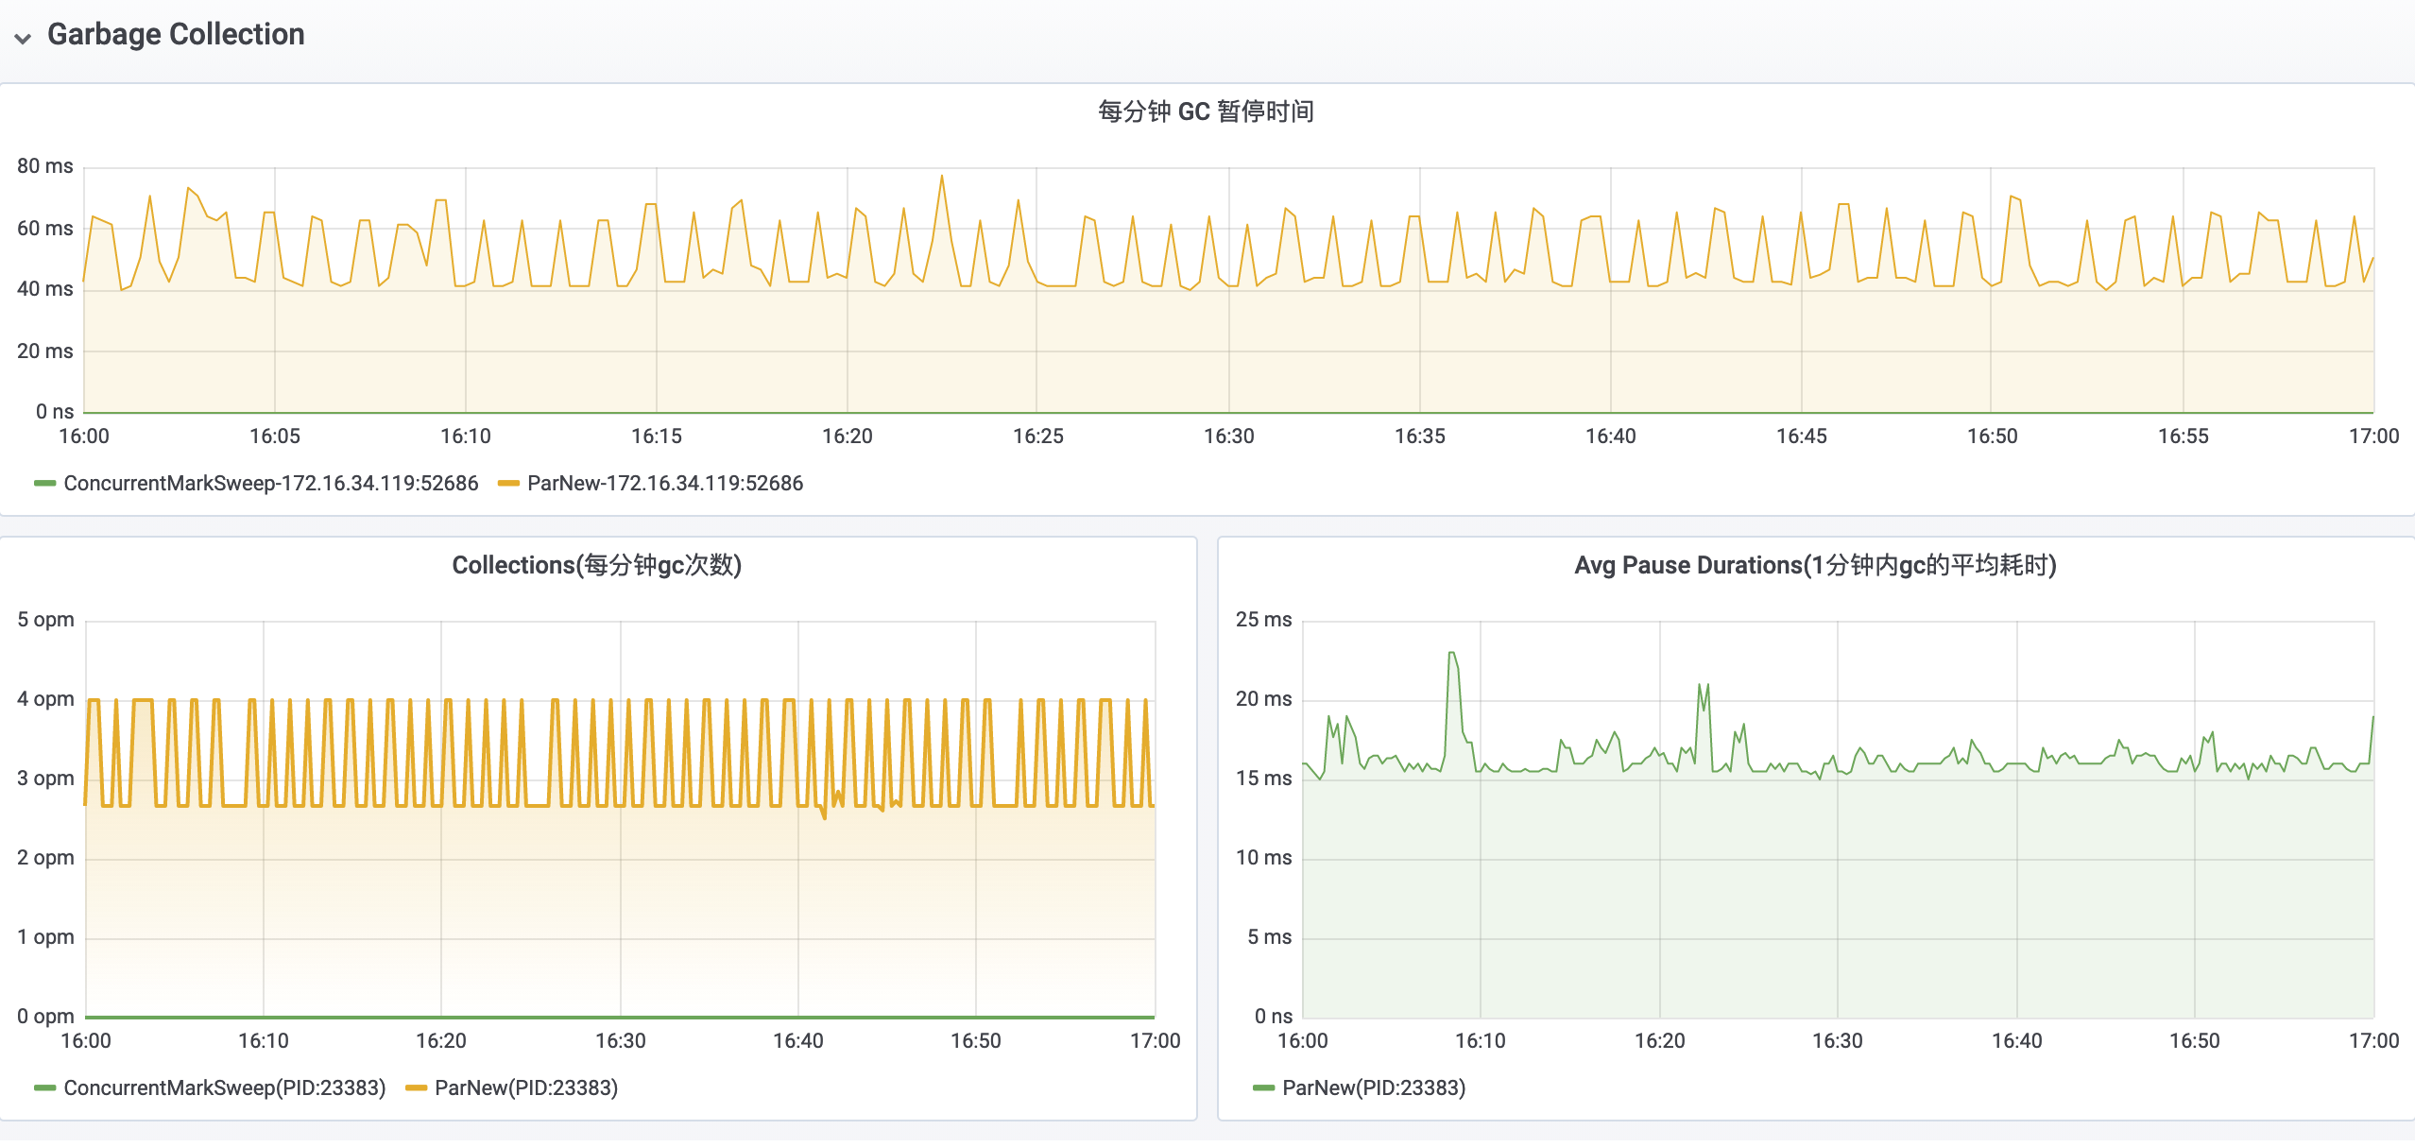Click green color swatch of ConcurrentMarkSweep-172.16.34.119:52686
2415x1147 pixels.
[x=44, y=483]
